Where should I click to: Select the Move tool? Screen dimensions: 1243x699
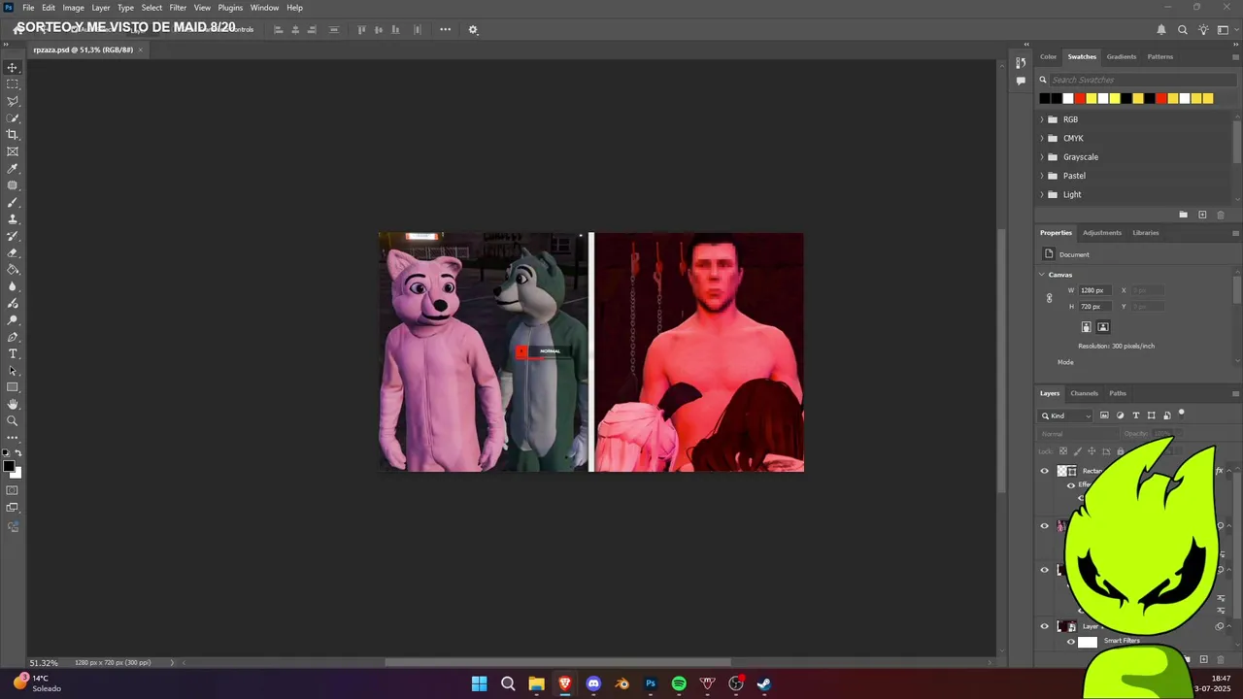[x=13, y=67]
